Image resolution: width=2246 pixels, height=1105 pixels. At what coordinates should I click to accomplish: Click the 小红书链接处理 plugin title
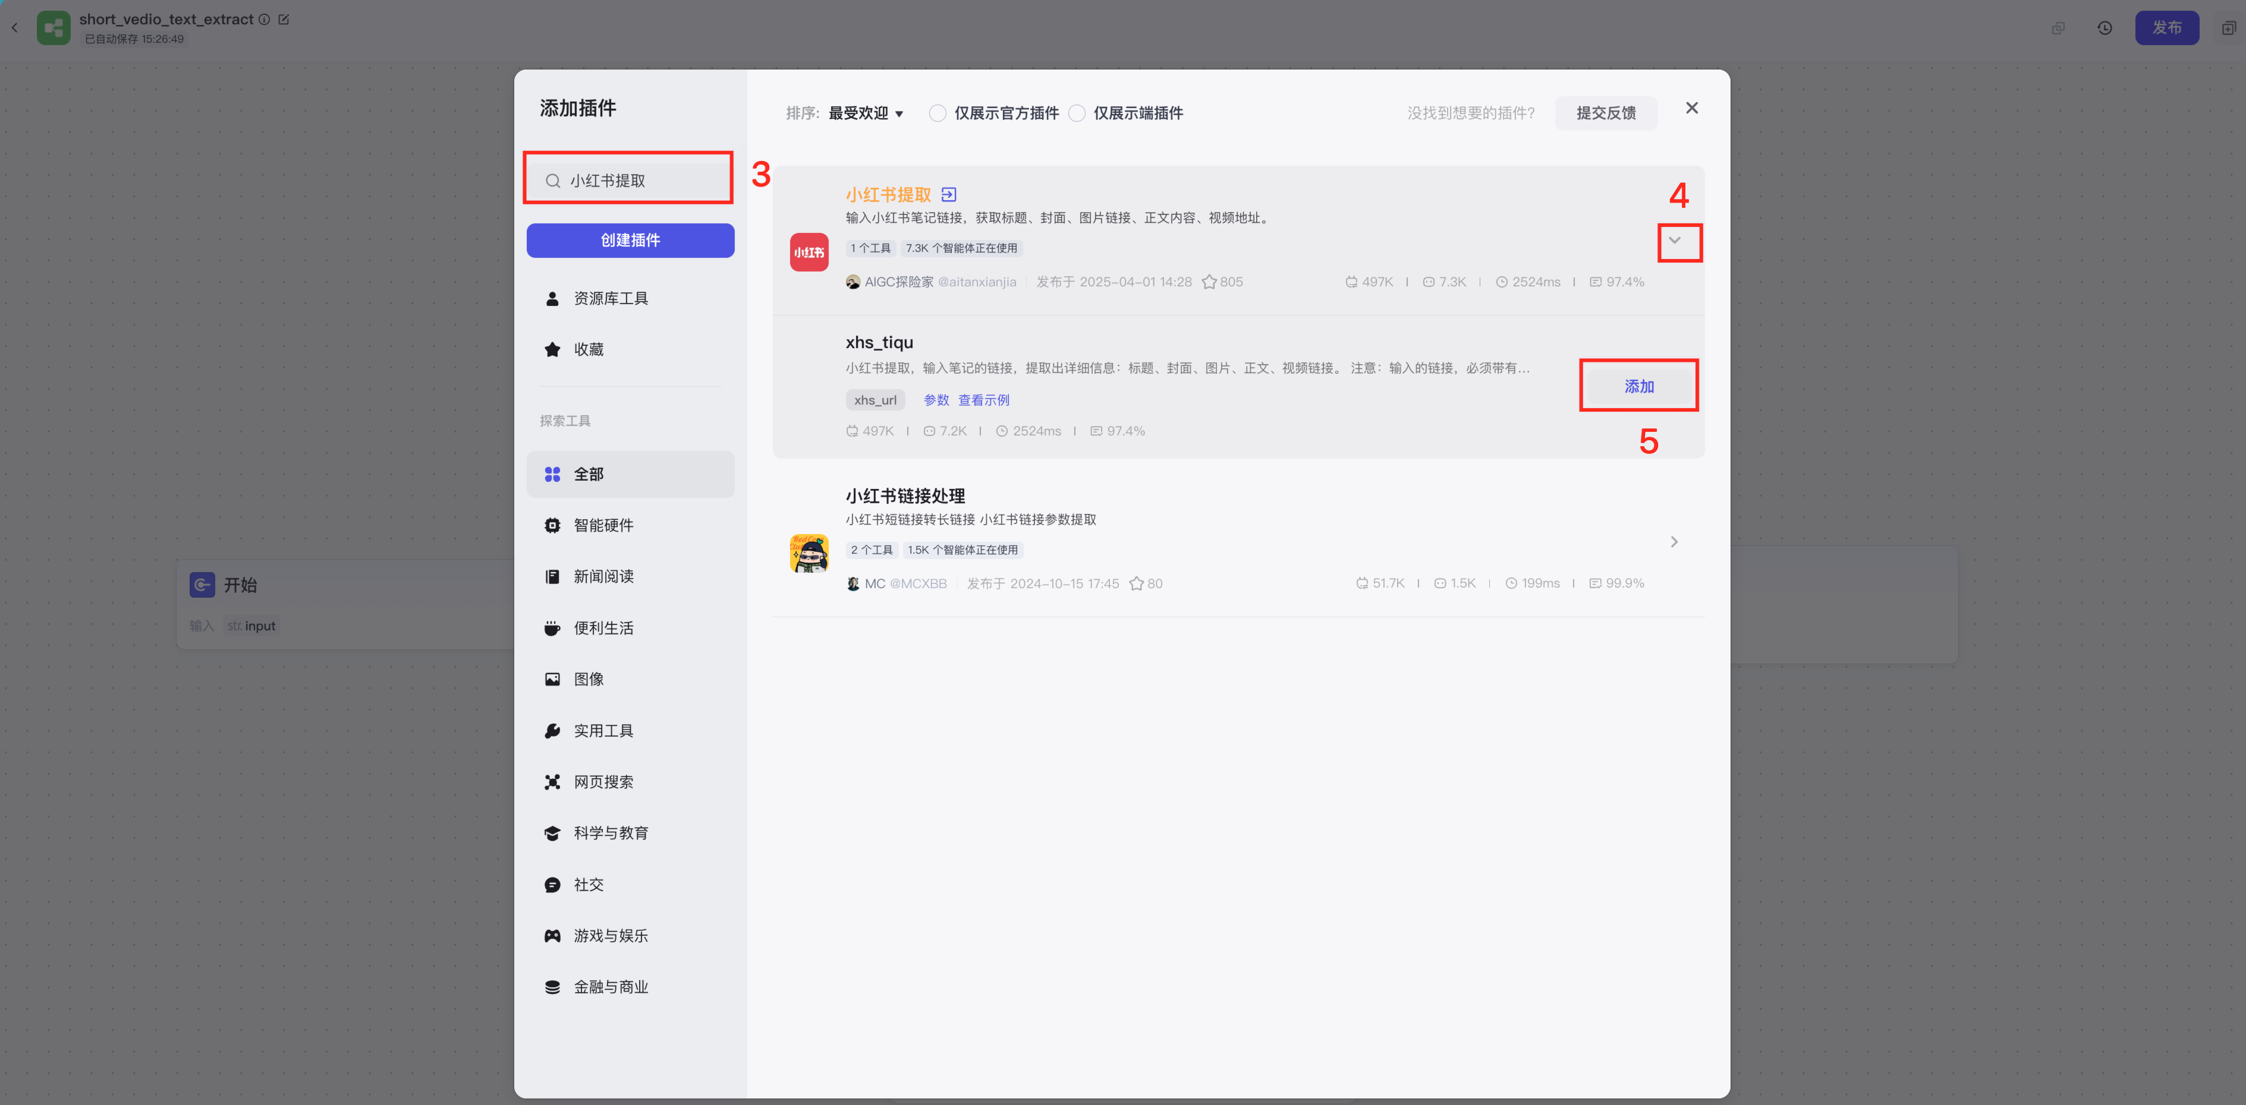(905, 496)
